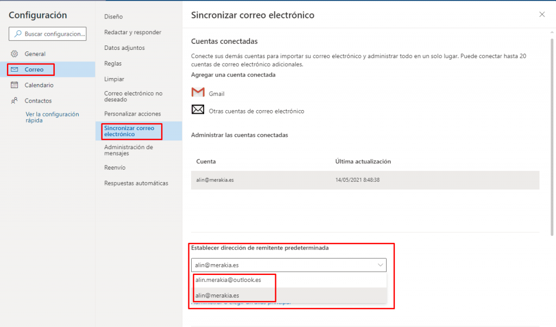Click the Correo envelope icon
Viewport: 556px width, 327px height.
click(14, 69)
